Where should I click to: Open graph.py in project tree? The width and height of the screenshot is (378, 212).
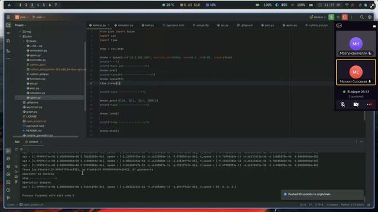coord(31,112)
